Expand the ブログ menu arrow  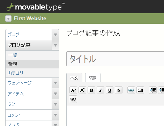pos(55,35)
